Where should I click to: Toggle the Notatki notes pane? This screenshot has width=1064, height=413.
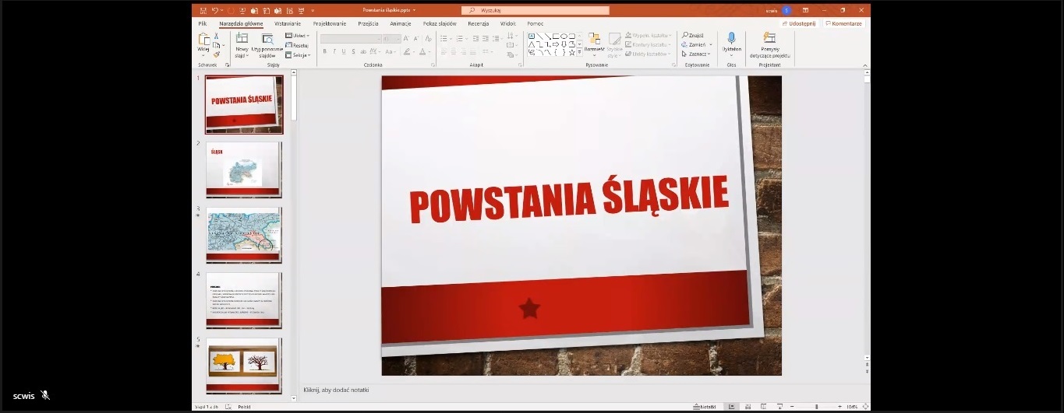click(705, 407)
